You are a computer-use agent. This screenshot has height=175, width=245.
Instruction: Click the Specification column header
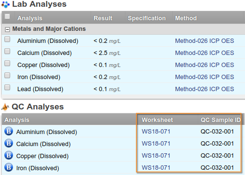pyautogui.click(x=147, y=18)
